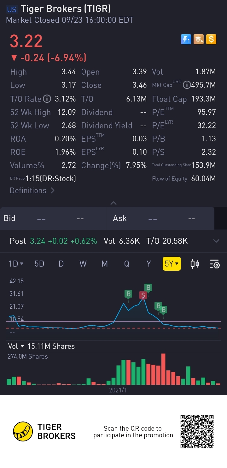Tap the 52 Wk High value 12.09

tap(67, 112)
